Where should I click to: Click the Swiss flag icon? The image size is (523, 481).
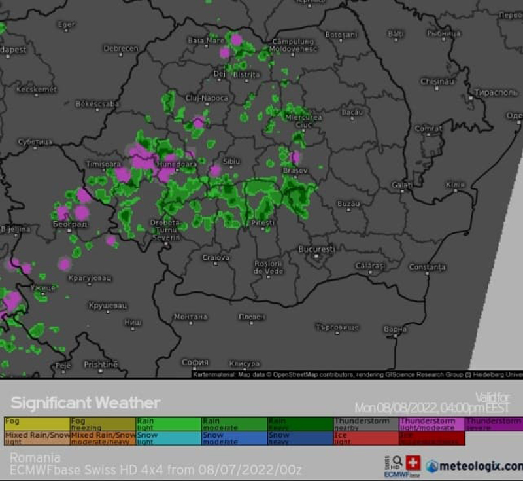[x=413, y=463]
